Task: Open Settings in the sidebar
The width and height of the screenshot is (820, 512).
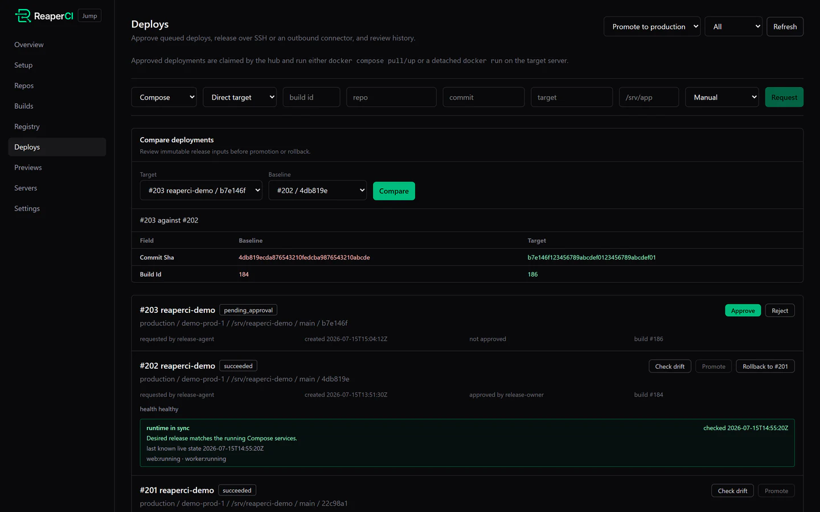Action: click(x=57, y=208)
